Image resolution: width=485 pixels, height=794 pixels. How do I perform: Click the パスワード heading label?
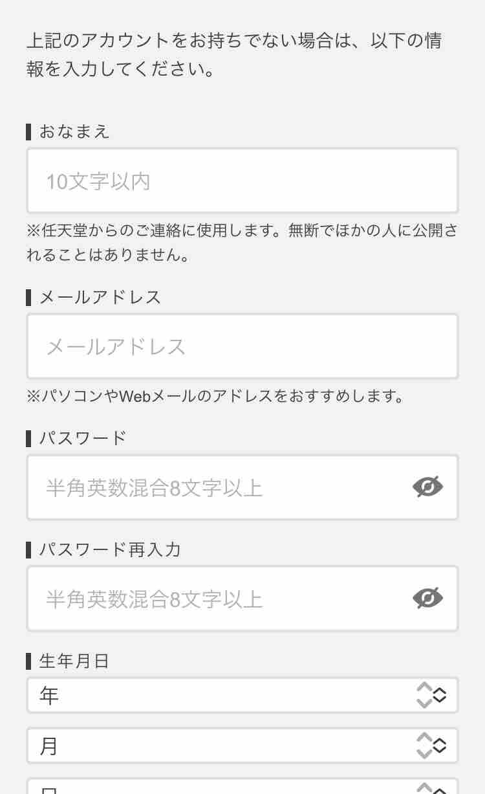[x=83, y=438]
